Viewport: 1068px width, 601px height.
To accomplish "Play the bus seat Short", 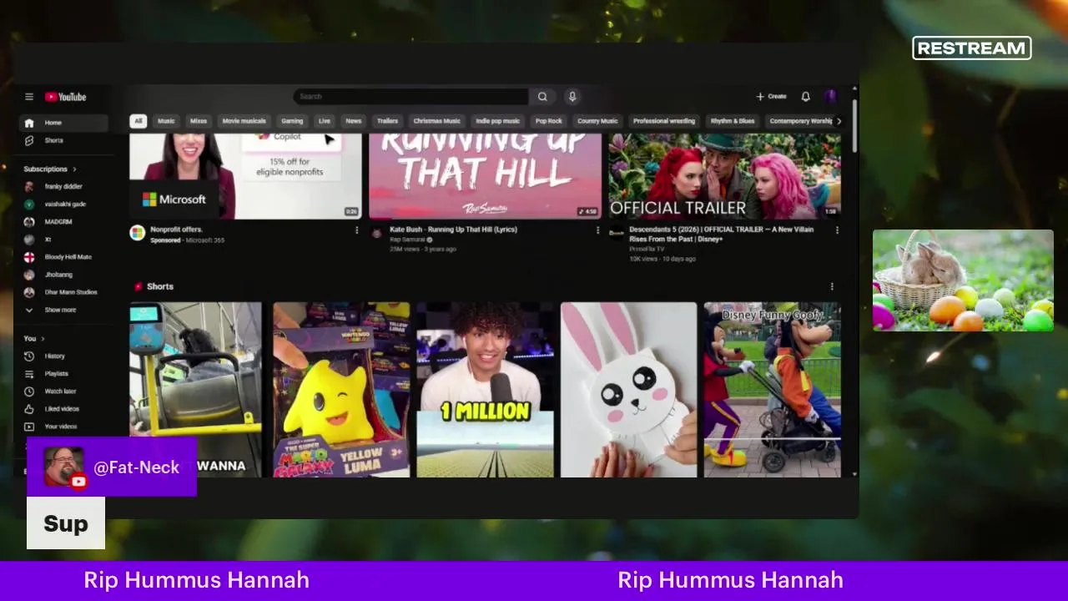I will click(195, 390).
